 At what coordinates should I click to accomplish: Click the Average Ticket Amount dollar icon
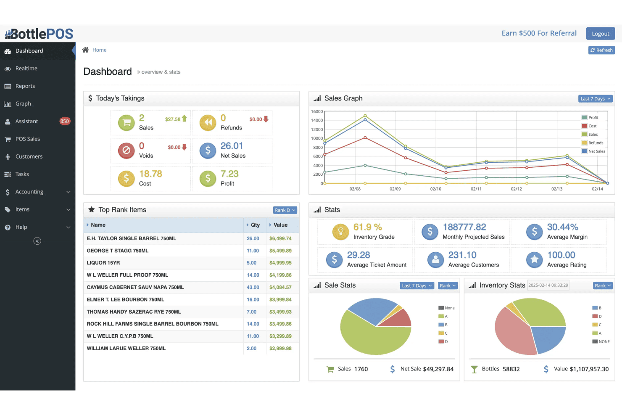tap(335, 259)
